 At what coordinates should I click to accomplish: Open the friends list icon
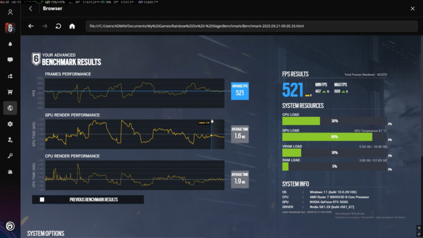coord(10,76)
